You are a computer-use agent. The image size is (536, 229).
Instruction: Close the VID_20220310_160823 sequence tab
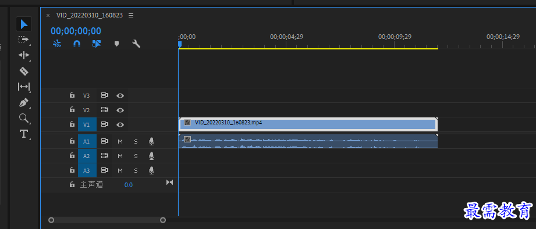coord(48,15)
